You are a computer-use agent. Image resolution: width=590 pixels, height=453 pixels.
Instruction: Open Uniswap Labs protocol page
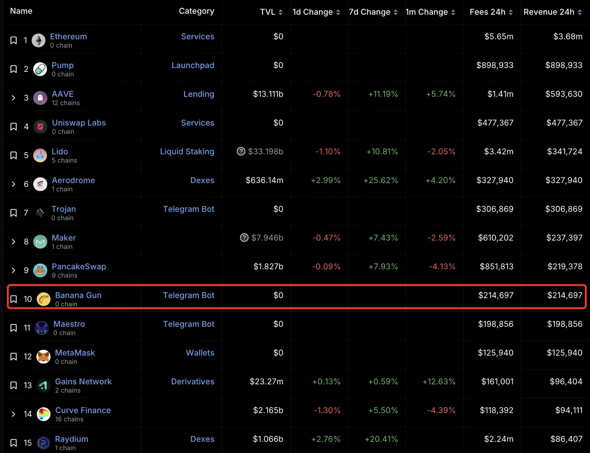(x=79, y=123)
